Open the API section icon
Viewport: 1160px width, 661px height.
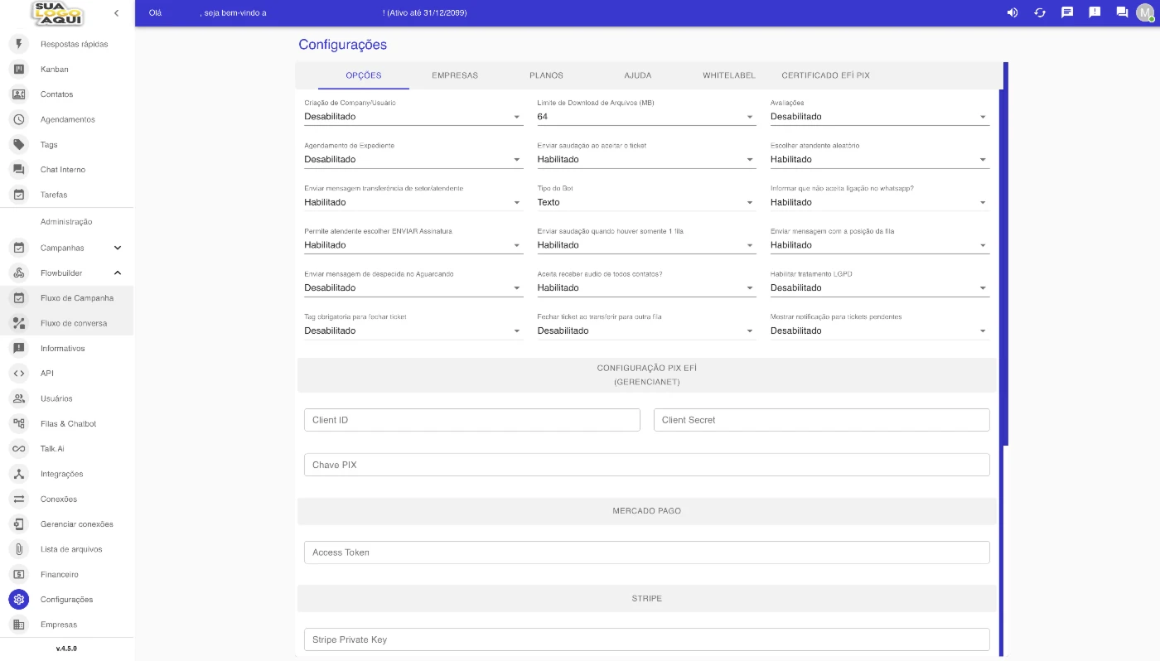tap(19, 374)
